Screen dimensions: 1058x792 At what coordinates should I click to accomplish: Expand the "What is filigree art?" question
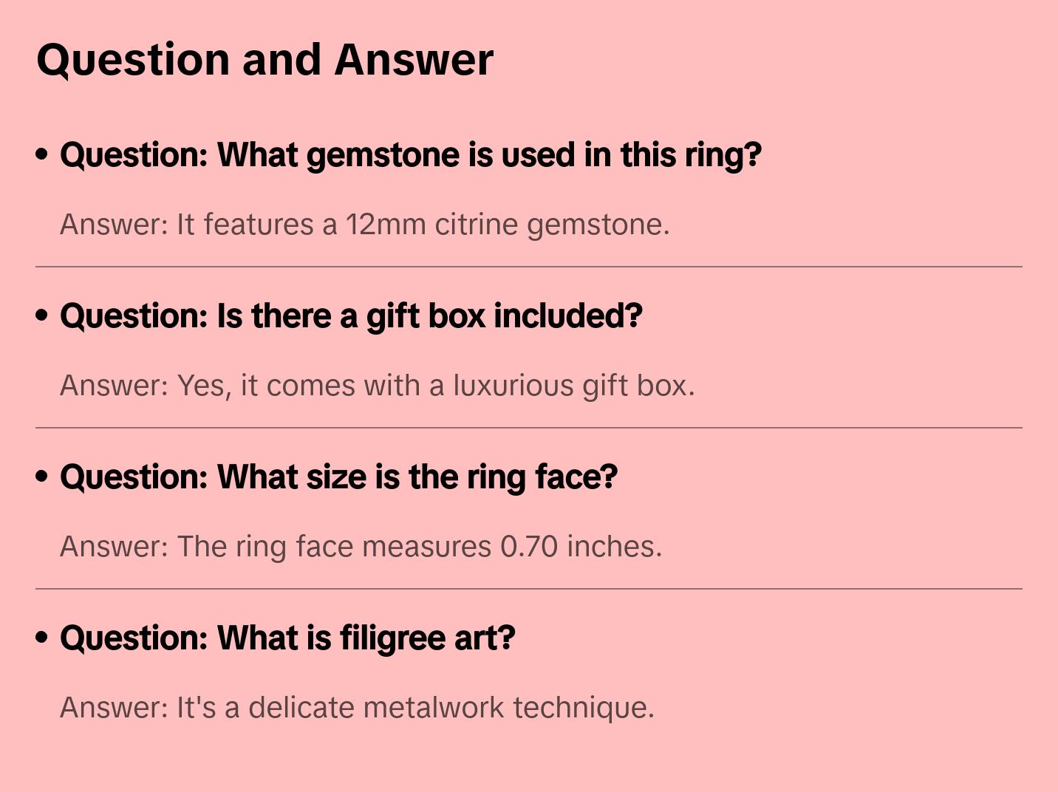coord(287,638)
